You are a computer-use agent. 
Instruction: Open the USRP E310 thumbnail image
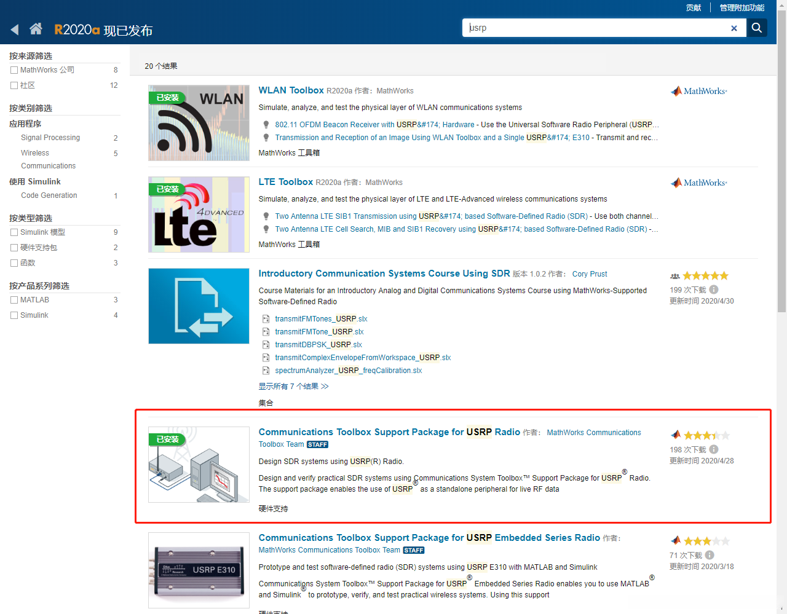pyautogui.click(x=199, y=570)
